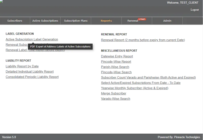This screenshot has height=140, width=203.
Task: Open Yearwise Monthly Subscriber report
Action: point(134,88)
